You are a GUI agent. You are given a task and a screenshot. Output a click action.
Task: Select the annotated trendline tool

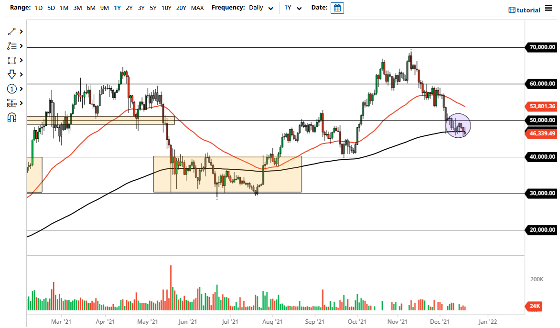[x=12, y=45]
